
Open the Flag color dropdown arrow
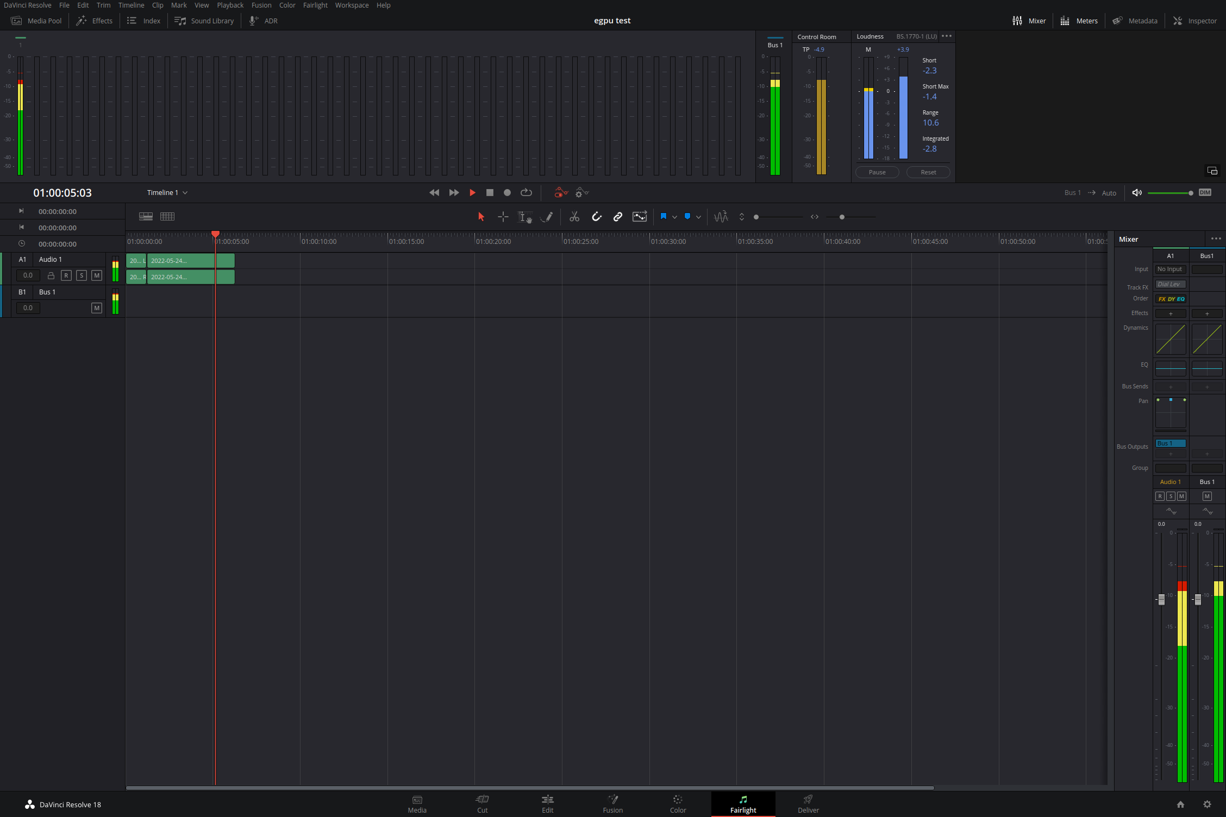coord(674,217)
